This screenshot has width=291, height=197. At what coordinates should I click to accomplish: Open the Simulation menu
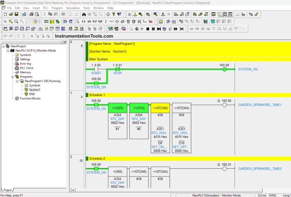(73, 8)
